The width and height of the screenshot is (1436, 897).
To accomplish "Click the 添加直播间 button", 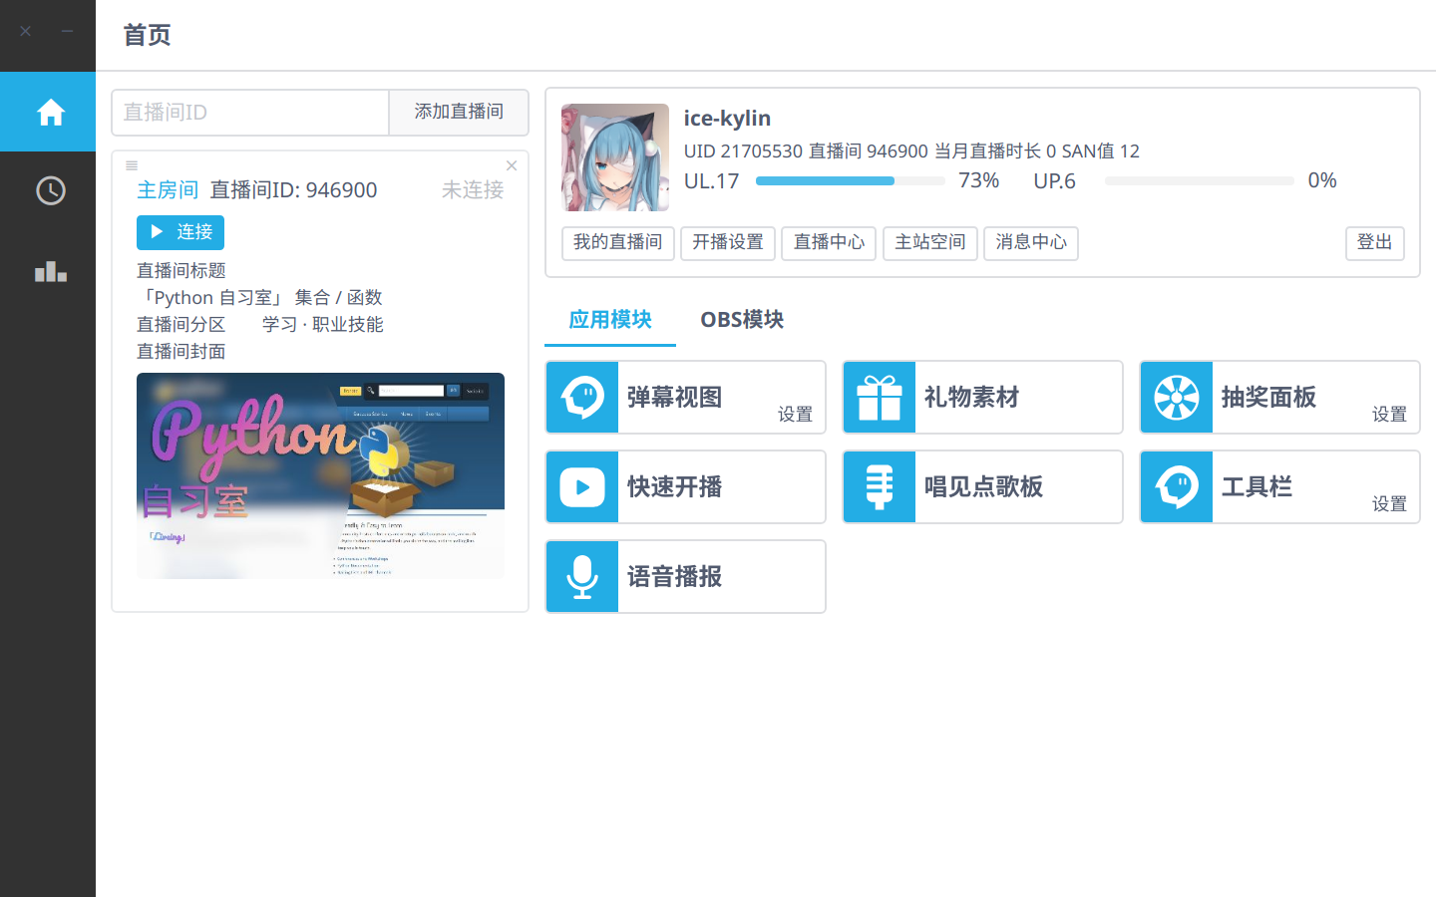I will point(459,112).
